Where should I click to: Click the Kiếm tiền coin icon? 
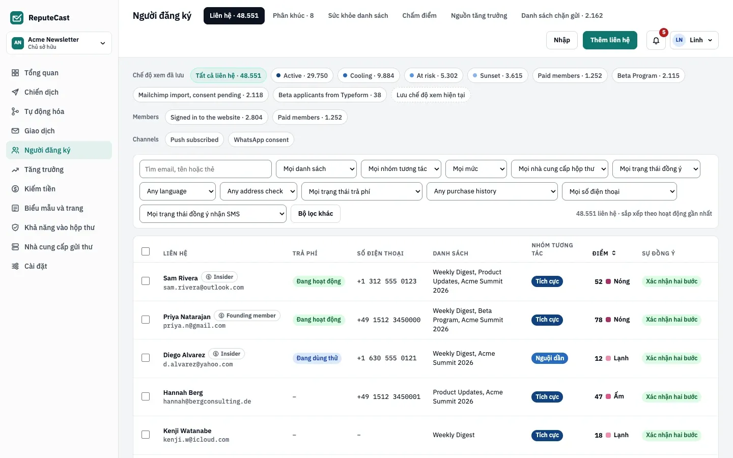point(15,189)
